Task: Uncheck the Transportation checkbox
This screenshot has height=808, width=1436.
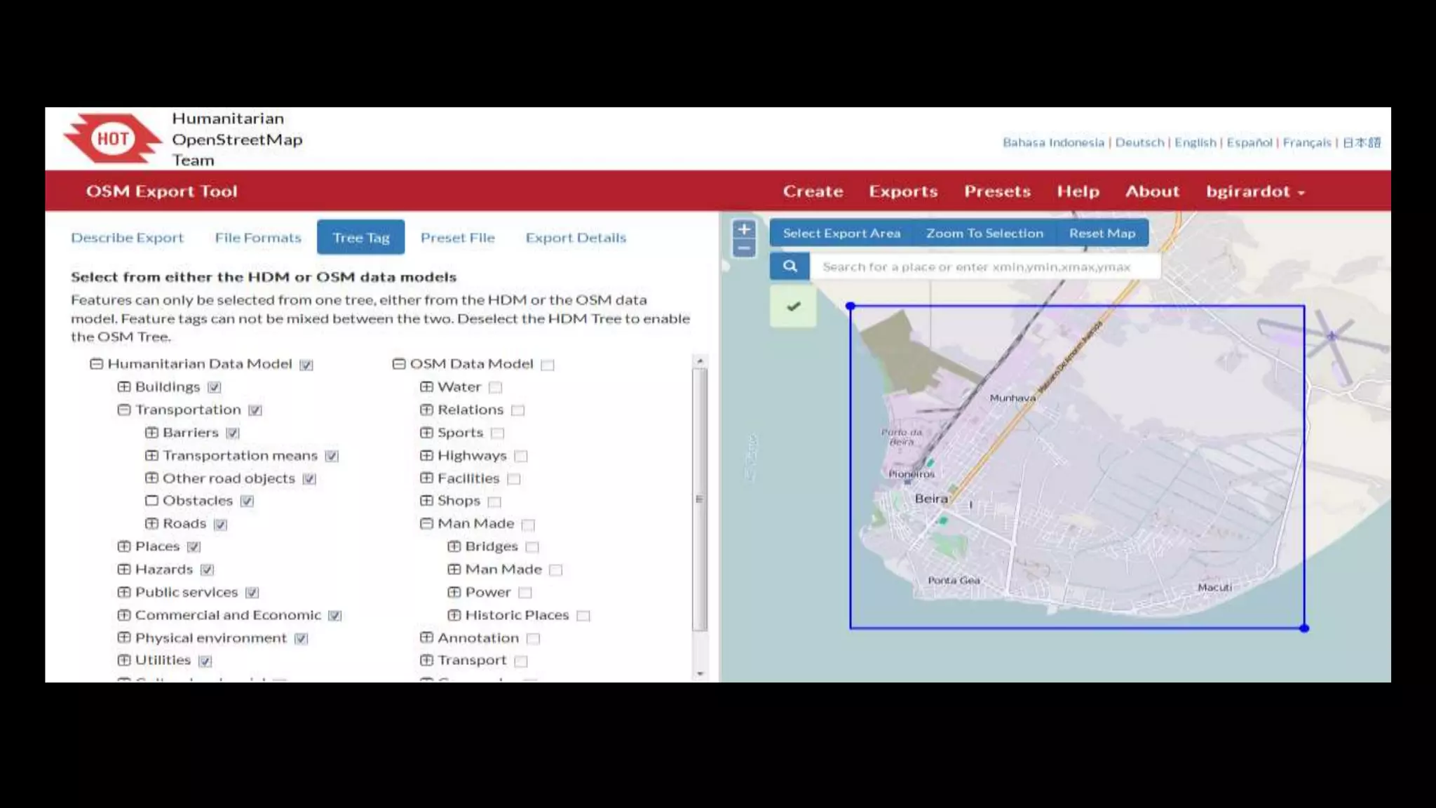Action: (x=255, y=410)
